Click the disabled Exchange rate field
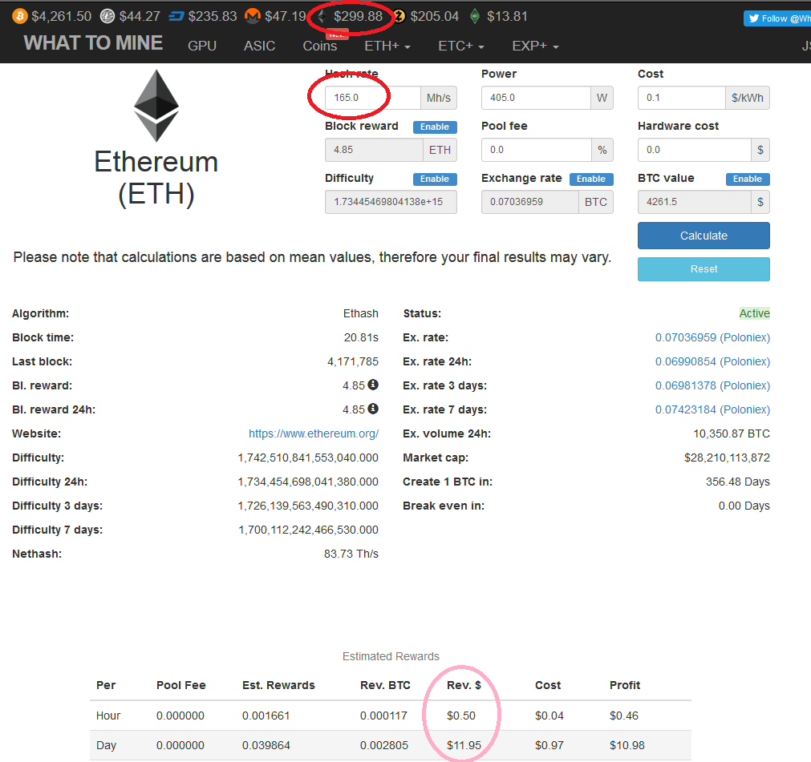 coord(529,202)
